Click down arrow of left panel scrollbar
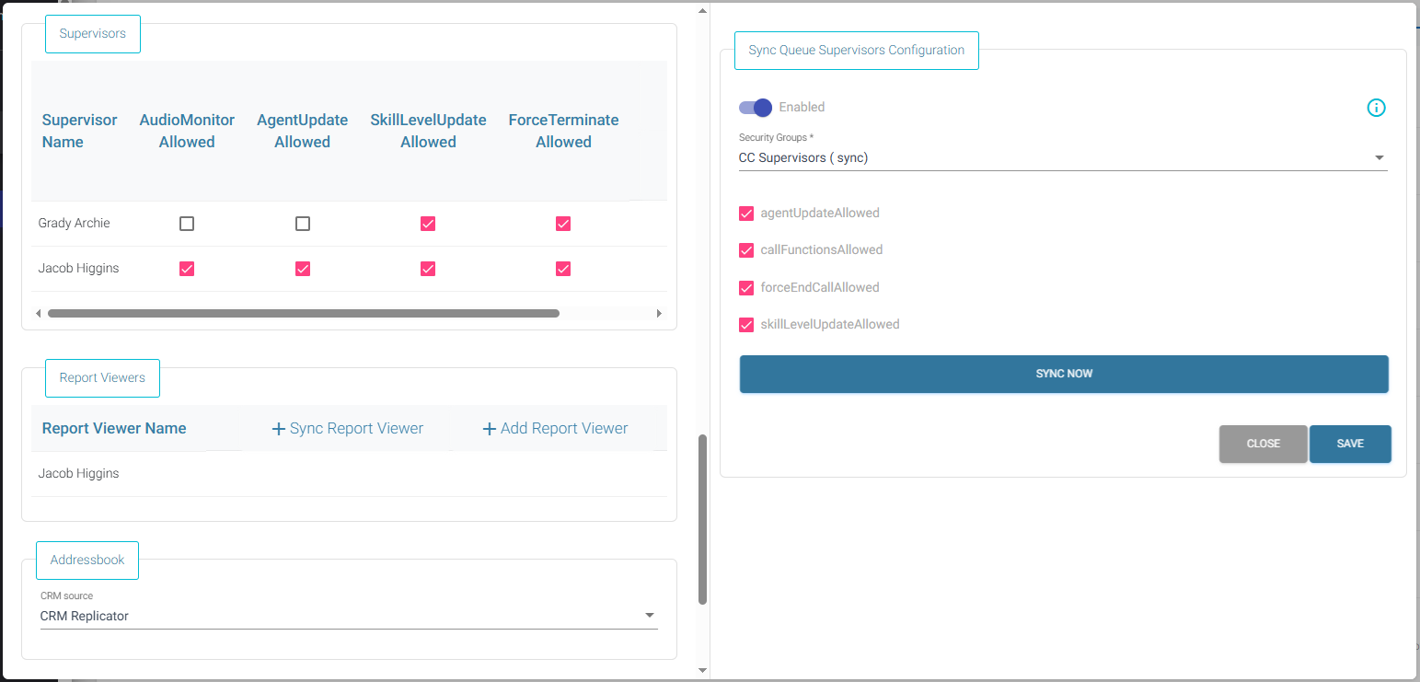 (703, 670)
